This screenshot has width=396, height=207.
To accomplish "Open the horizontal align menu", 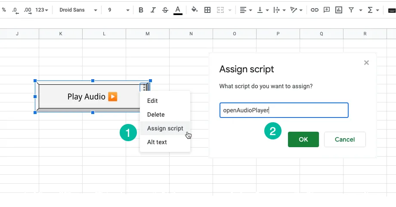I will (246, 10).
